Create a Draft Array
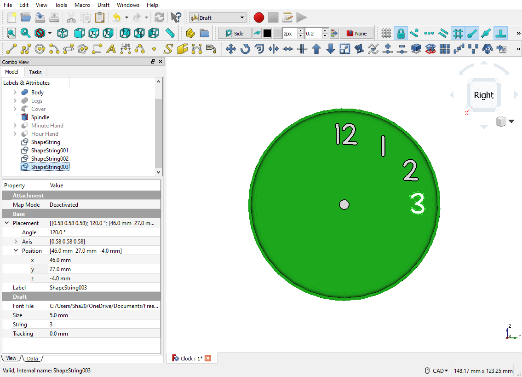The width and height of the screenshot is (522, 377). [x=445, y=49]
